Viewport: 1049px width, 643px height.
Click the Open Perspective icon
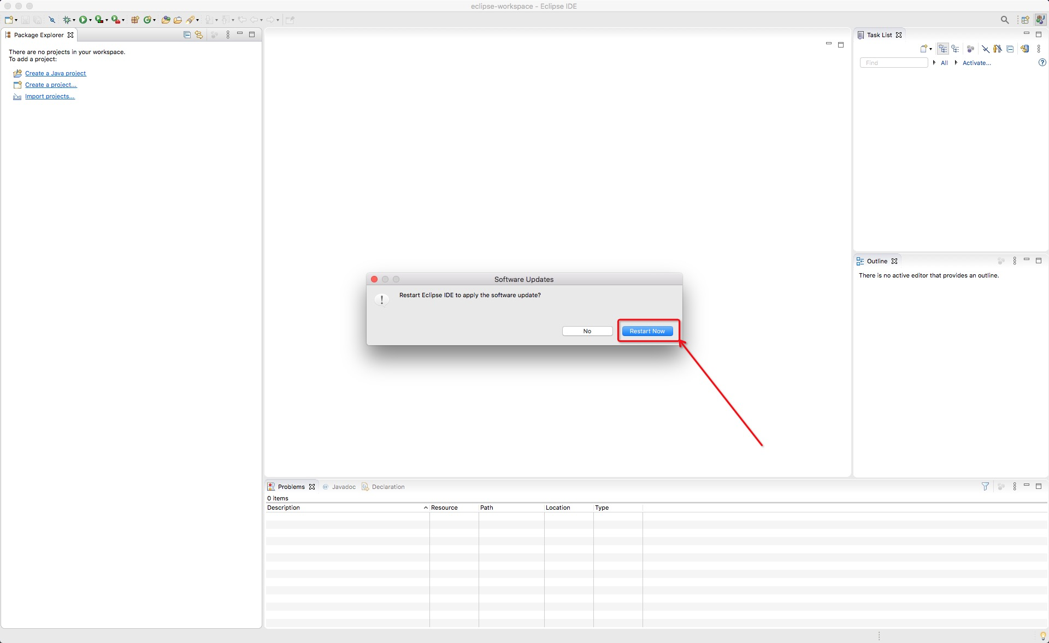[x=1026, y=20]
